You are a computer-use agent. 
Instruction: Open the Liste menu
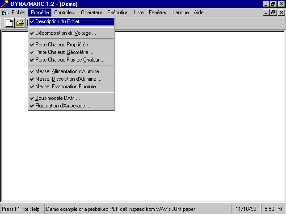[x=139, y=12]
